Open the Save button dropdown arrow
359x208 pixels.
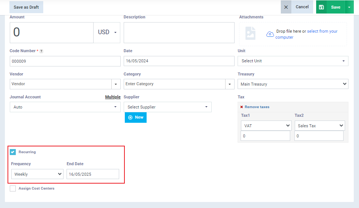point(349,7)
